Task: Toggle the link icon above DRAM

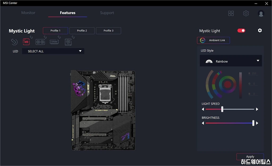Action: point(59,37)
